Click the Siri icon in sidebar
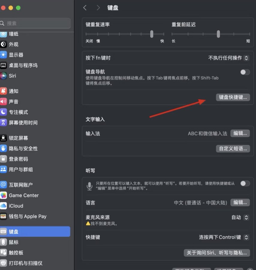Screen dimensions: 256x270 [3, 76]
